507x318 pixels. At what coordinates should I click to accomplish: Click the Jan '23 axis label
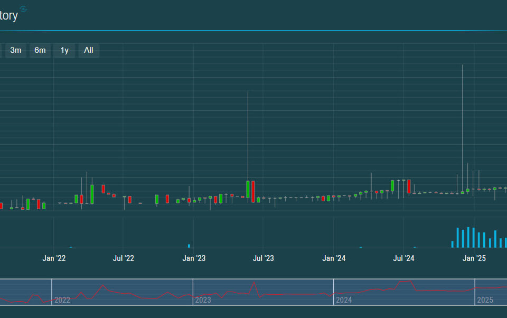coord(194,258)
